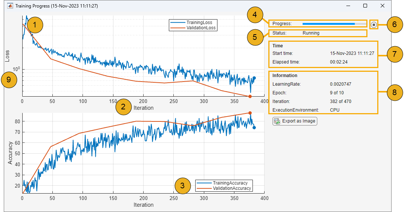Image resolution: width=404 pixels, height=212 pixels.
Task: Click the orange ValidationLoss end-point marker
Action: (249, 96)
